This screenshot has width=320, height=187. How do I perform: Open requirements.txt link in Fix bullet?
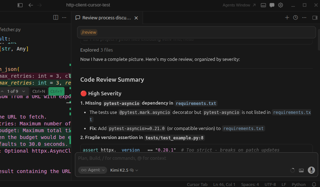coord(243,129)
